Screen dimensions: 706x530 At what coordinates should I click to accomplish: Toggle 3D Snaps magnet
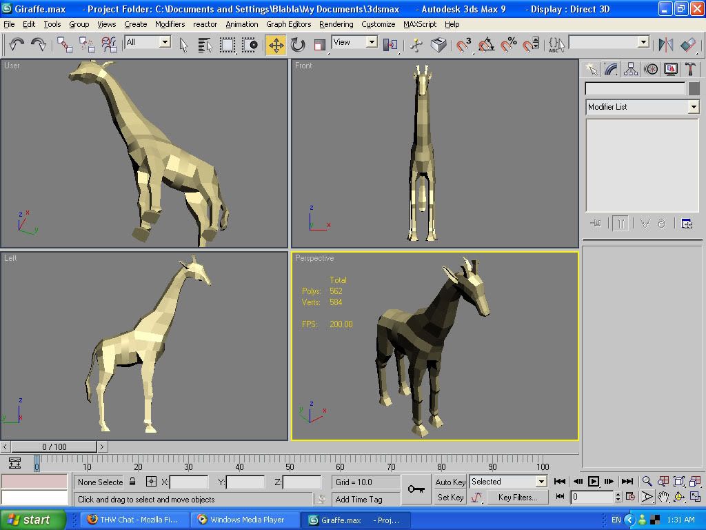click(464, 45)
